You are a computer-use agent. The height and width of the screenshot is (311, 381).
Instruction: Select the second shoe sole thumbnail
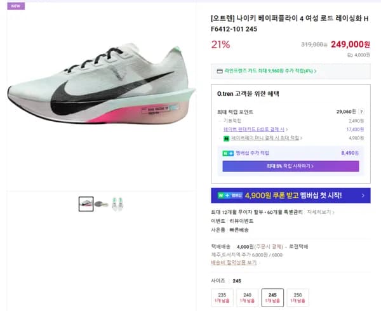pos(102,204)
